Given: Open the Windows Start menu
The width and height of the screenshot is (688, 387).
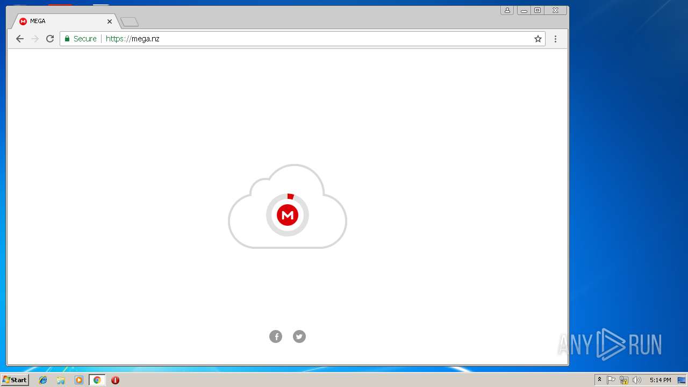Looking at the screenshot, I should click(15, 379).
